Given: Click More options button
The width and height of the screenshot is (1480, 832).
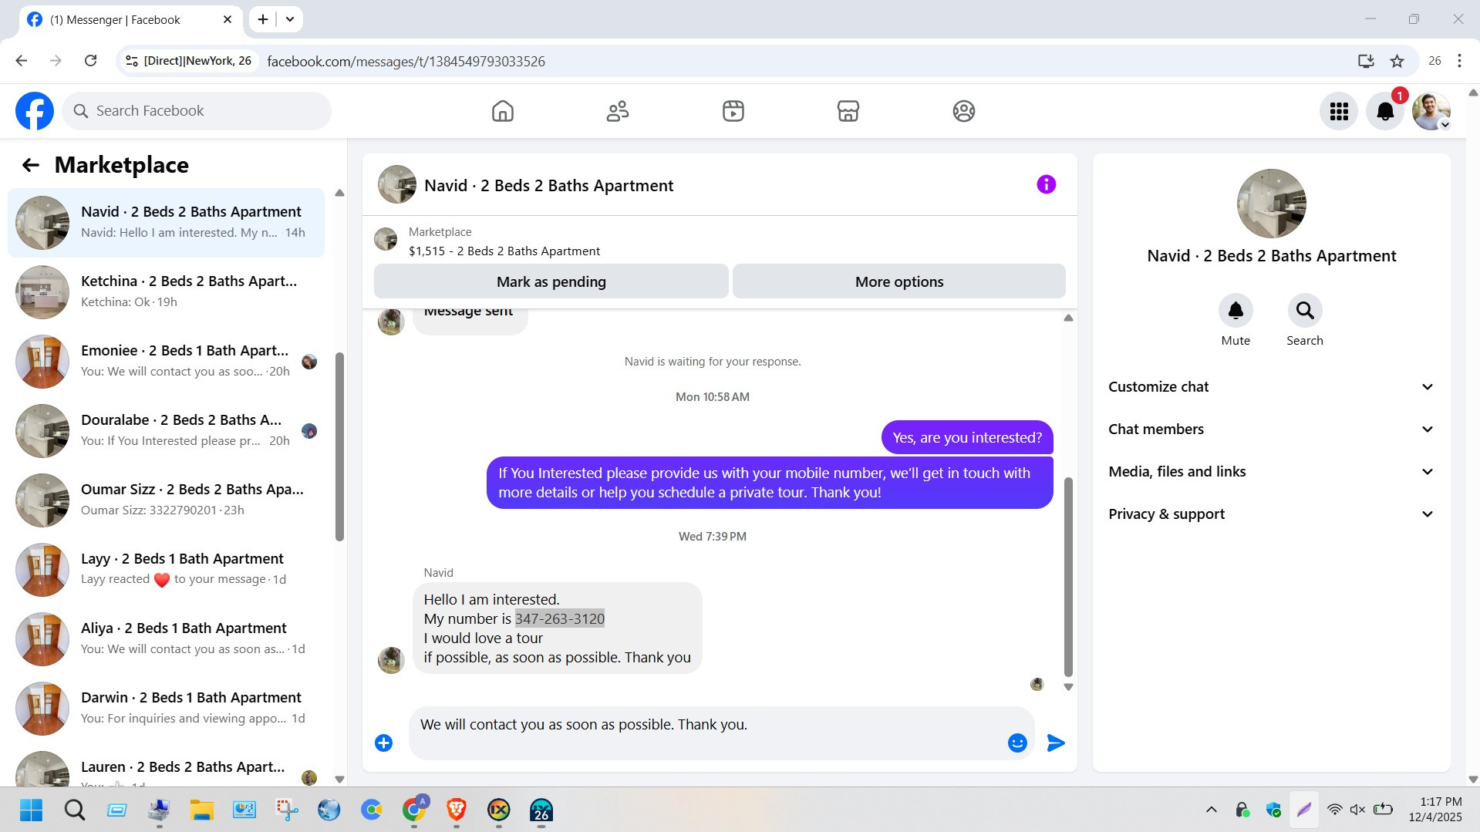Looking at the screenshot, I should (899, 281).
